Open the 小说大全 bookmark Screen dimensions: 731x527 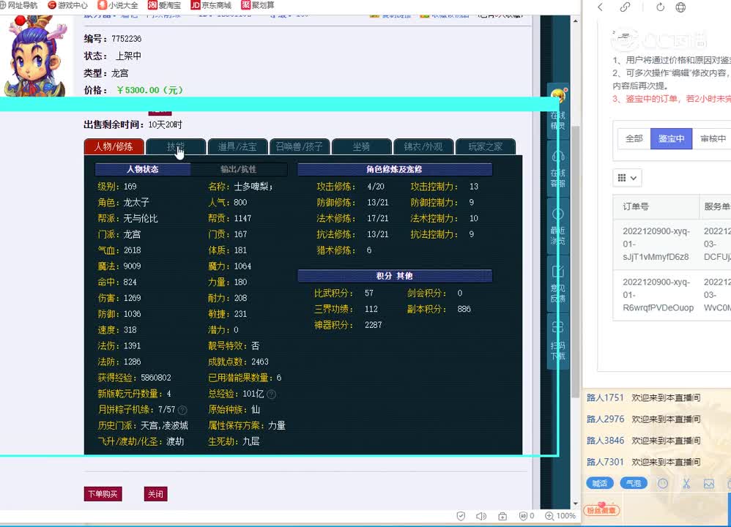click(118, 5)
